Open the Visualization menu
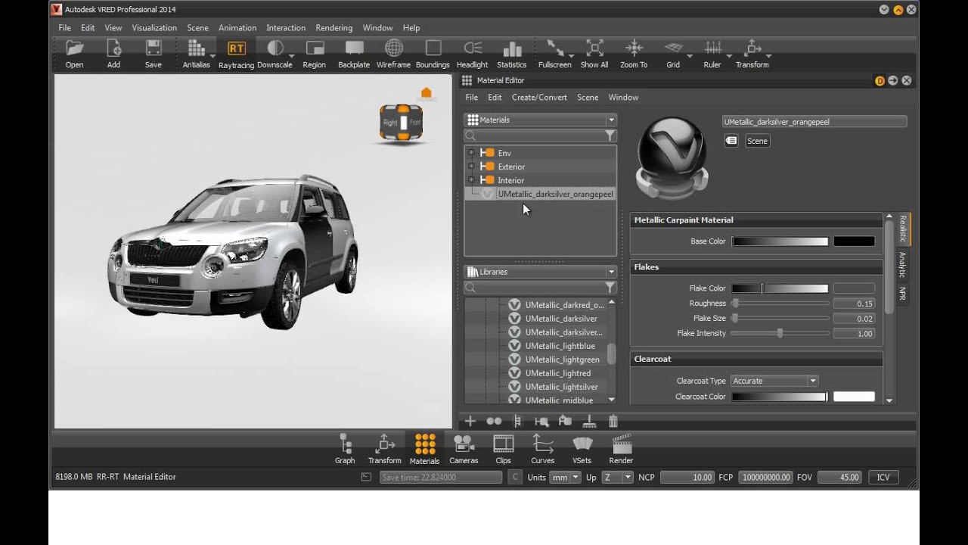The width and height of the screenshot is (968, 545). click(154, 28)
